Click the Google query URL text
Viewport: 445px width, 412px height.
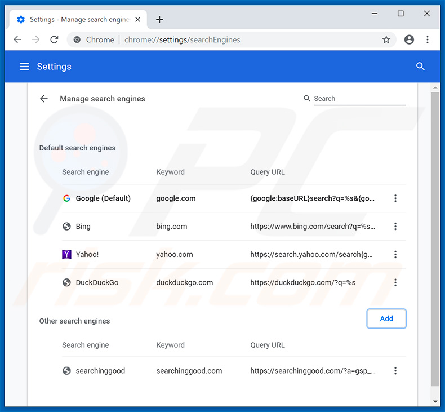point(313,198)
